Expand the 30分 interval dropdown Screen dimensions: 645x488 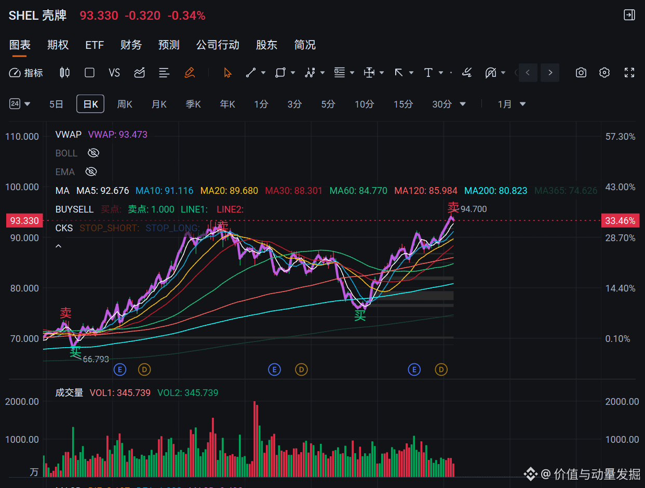pyautogui.click(x=463, y=104)
